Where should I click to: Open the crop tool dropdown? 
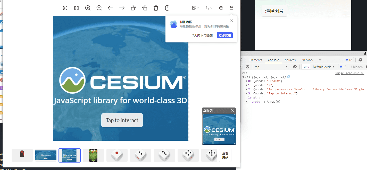(209, 8)
